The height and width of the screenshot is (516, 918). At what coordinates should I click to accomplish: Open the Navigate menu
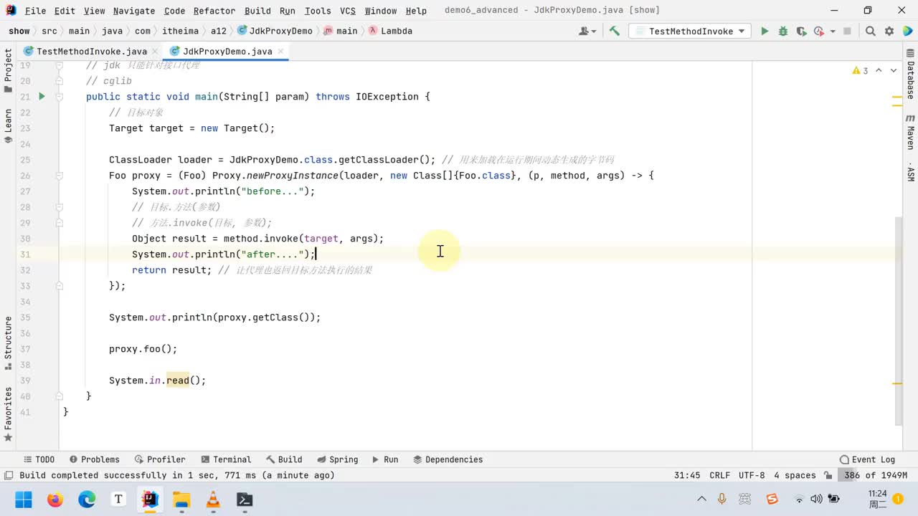tap(134, 11)
